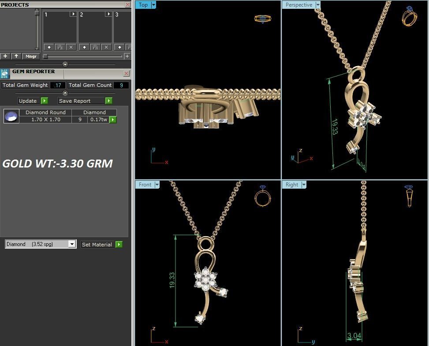The image size is (429, 346).
Task: Click the Total Gem Weight value field
Action: (x=58, y=86)
